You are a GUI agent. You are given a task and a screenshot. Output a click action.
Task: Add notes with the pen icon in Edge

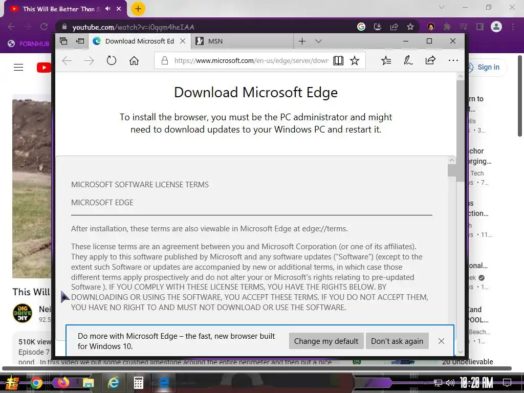(x=408, y=60)
